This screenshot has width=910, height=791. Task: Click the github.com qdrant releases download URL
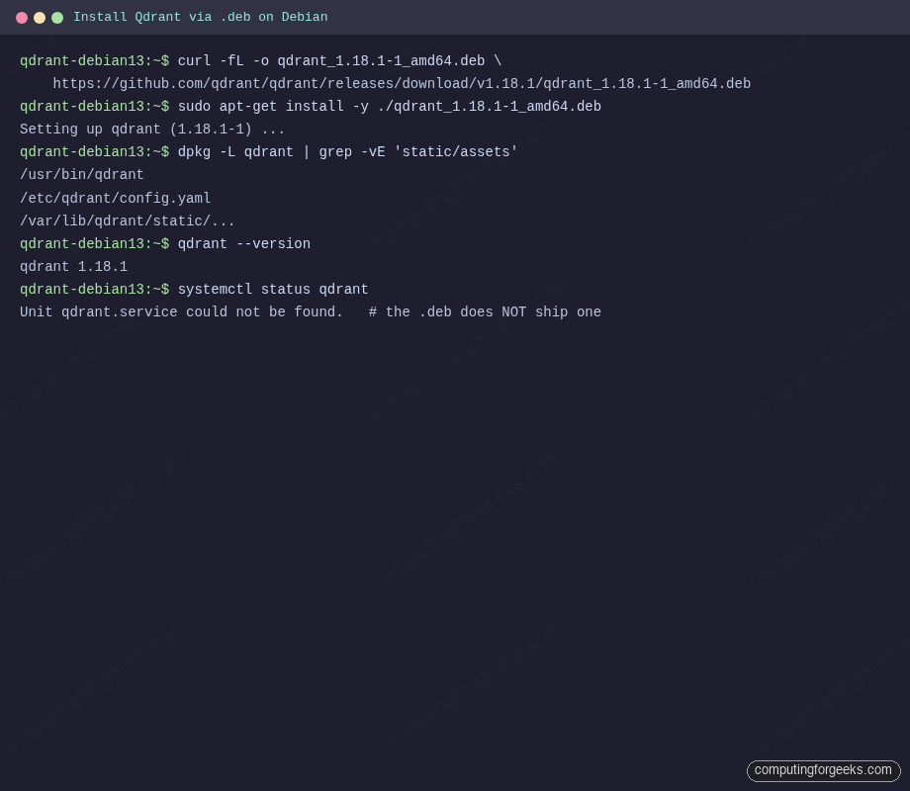pos(402,84)
